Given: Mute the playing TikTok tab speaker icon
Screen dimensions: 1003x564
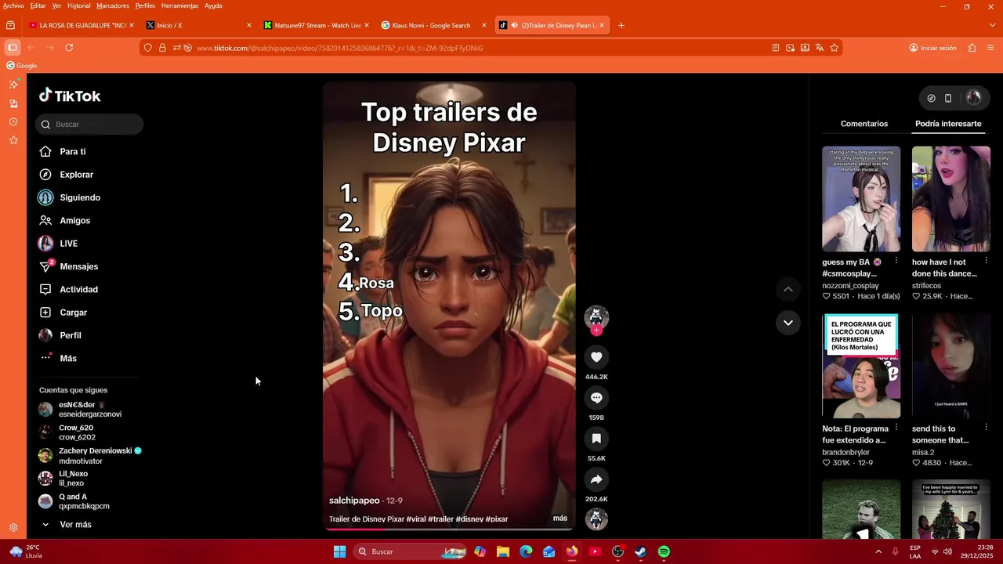Looking at the screenshot, I should pyautogui.click(x=515, y=25).
